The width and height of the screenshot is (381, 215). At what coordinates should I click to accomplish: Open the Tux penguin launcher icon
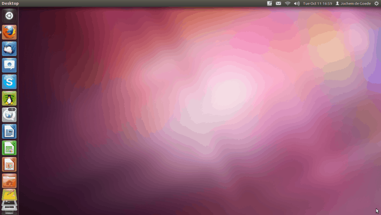(9, 98)
